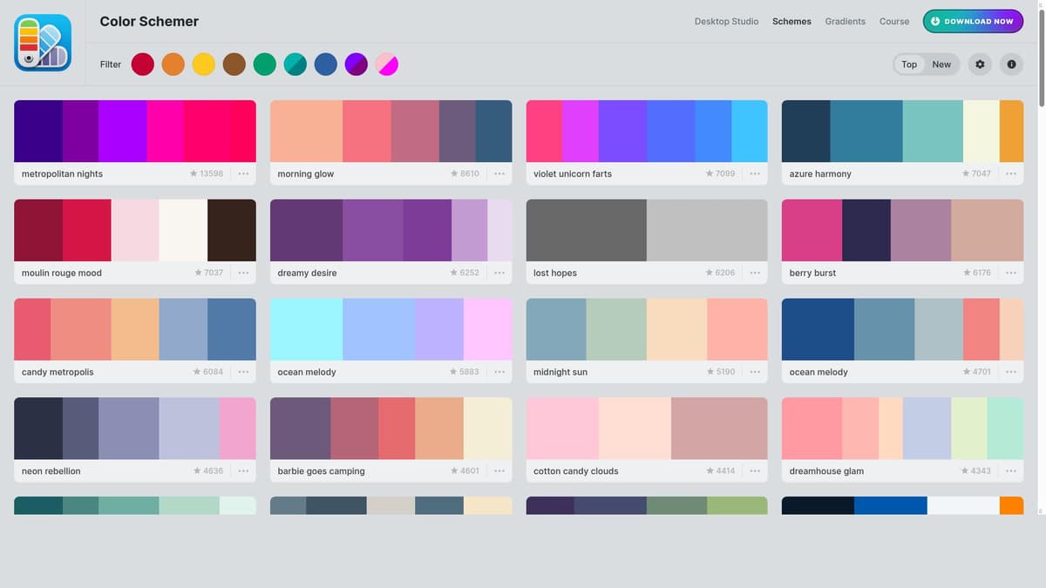1046x588 pixels.
Task: Click the Color Schemer app logo
Action: coord(43,41)
